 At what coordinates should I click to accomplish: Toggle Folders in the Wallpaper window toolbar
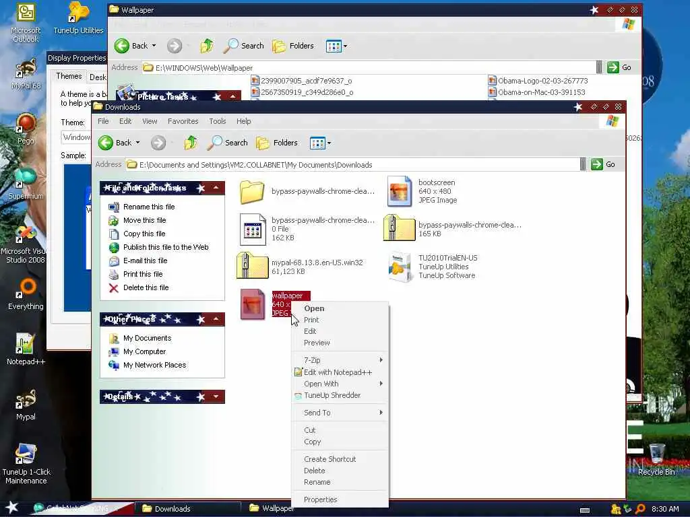click(x=293, y=46)
